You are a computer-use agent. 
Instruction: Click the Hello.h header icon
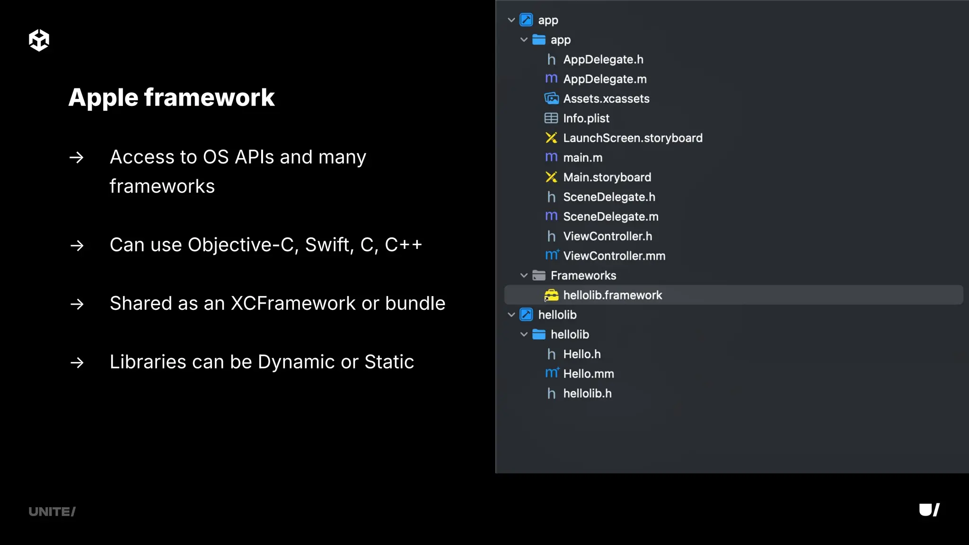click(x=551, y=354)
